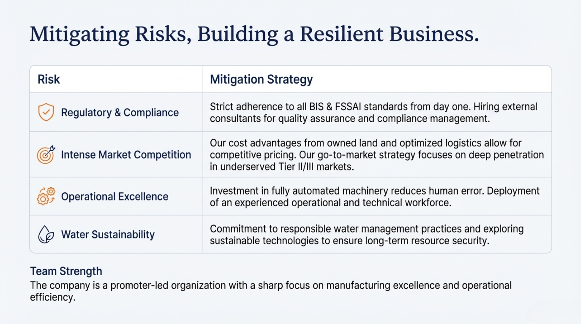Select the slide title "Mitigating Risks, Building a Resilient Business"

click(254, 34)
